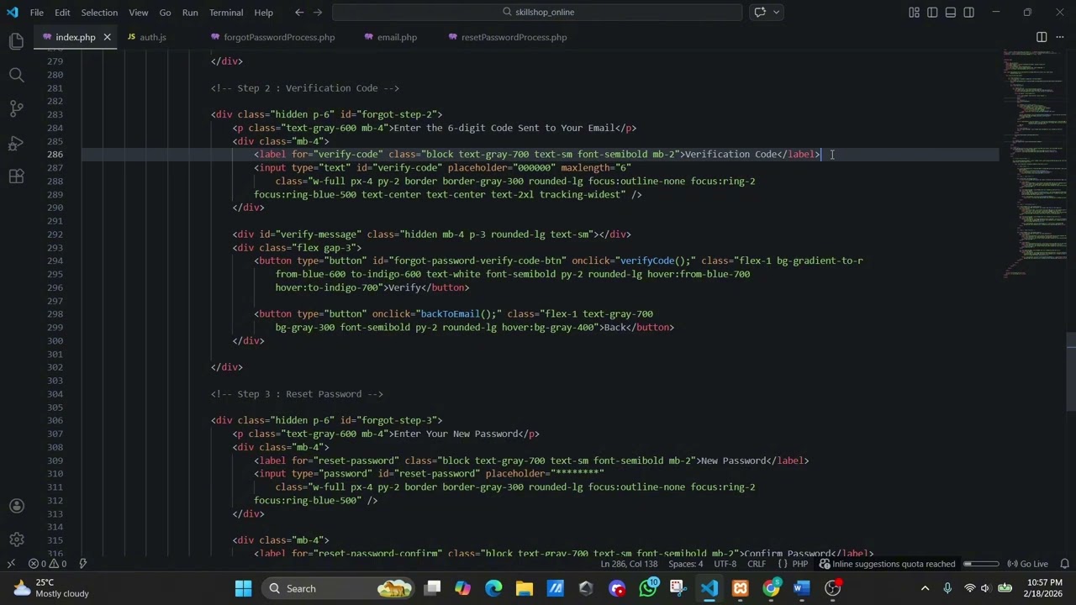Click the skillshop_online command center search box
The width and height of the screenshot is (1076, 605).
pos(537,12)
